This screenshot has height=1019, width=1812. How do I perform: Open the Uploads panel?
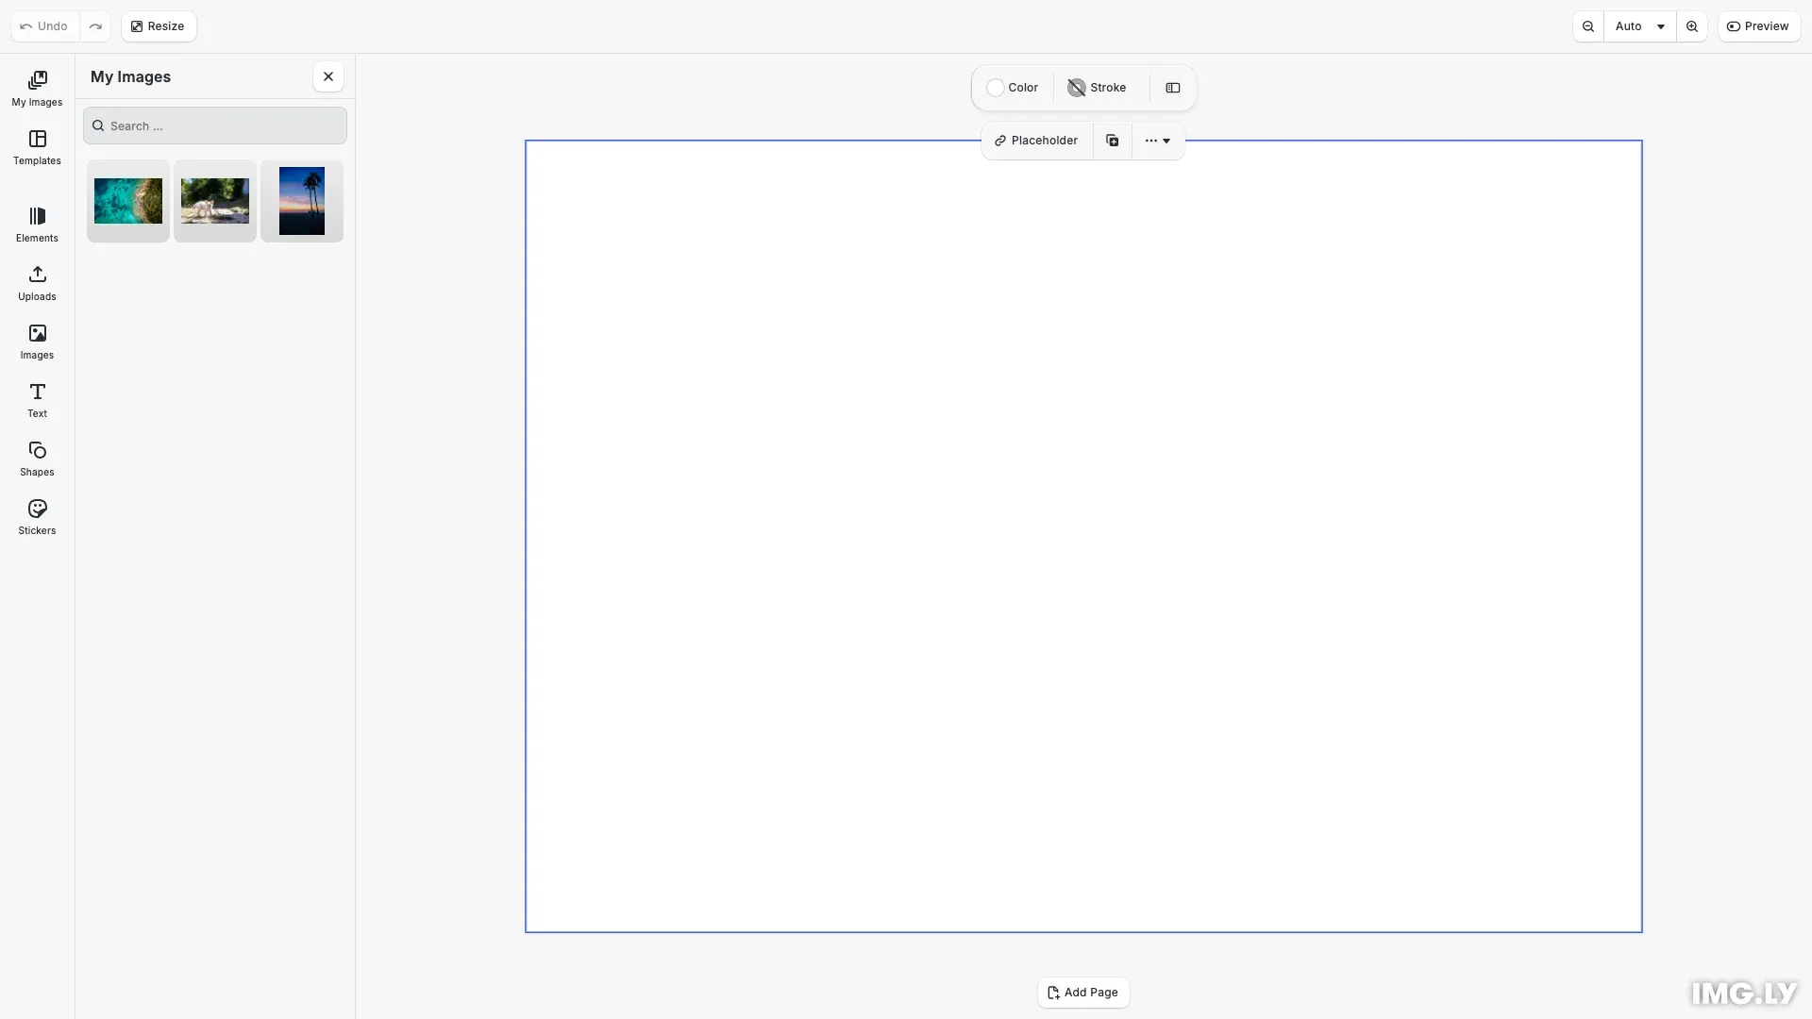tap(37, 282)
